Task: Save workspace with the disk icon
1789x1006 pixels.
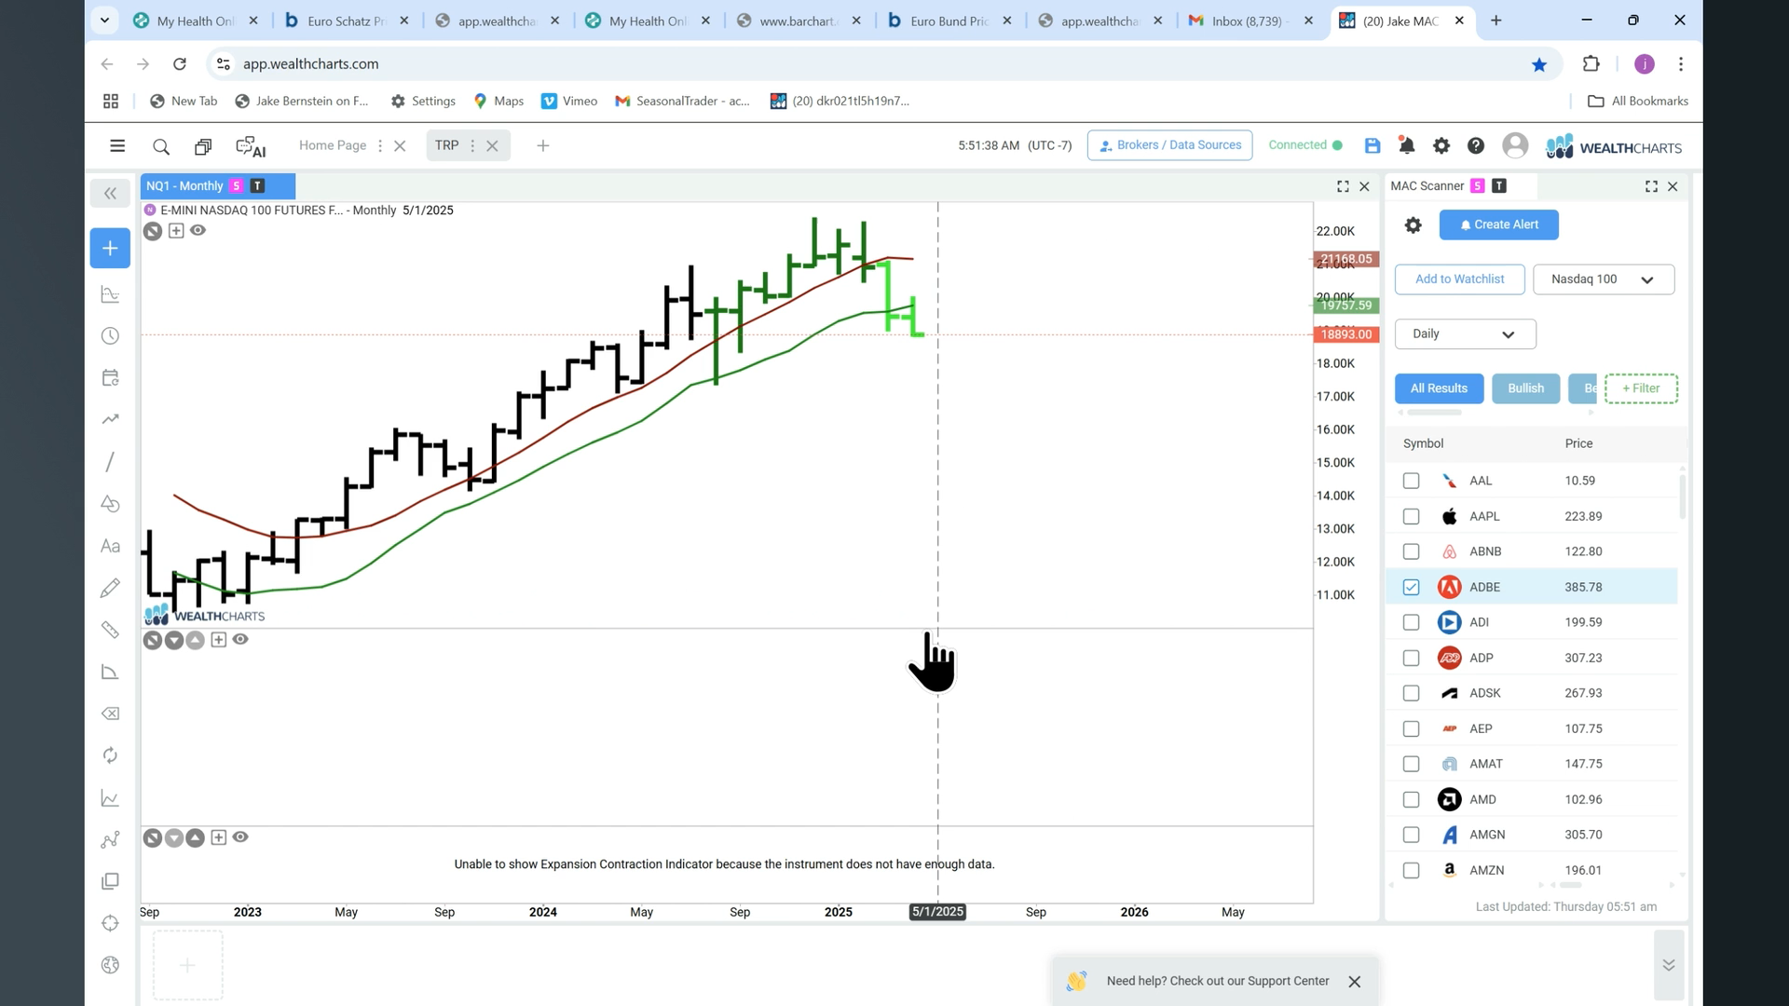Action: tap(1372, 145)
